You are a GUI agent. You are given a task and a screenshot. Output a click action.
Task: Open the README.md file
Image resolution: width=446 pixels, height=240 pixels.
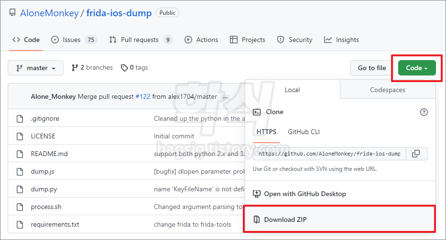coord(49,154)
